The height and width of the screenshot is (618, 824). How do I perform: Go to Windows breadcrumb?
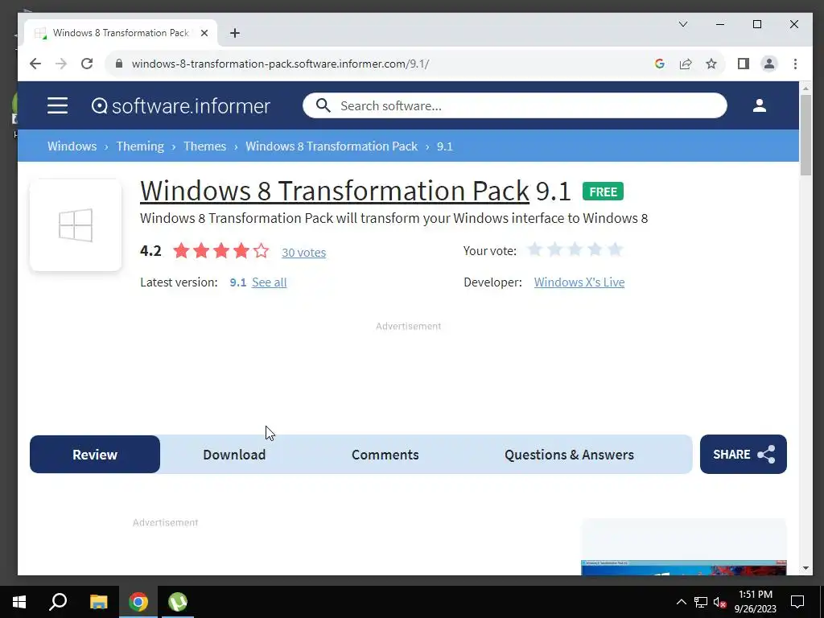point(72,146)
